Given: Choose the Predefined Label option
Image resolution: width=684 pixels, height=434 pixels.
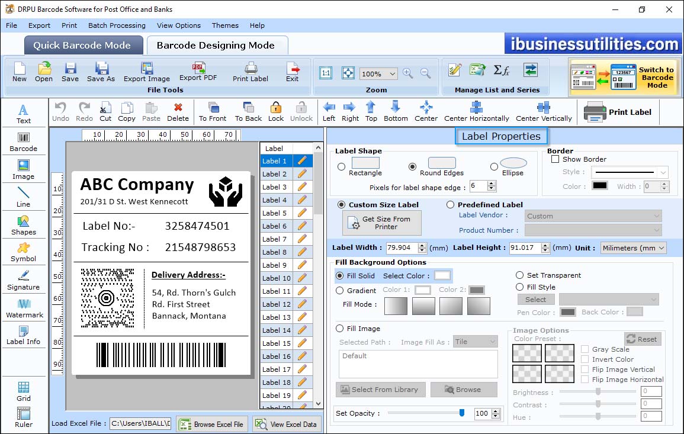Looking at the screenshot, I should tap(450, 205).
